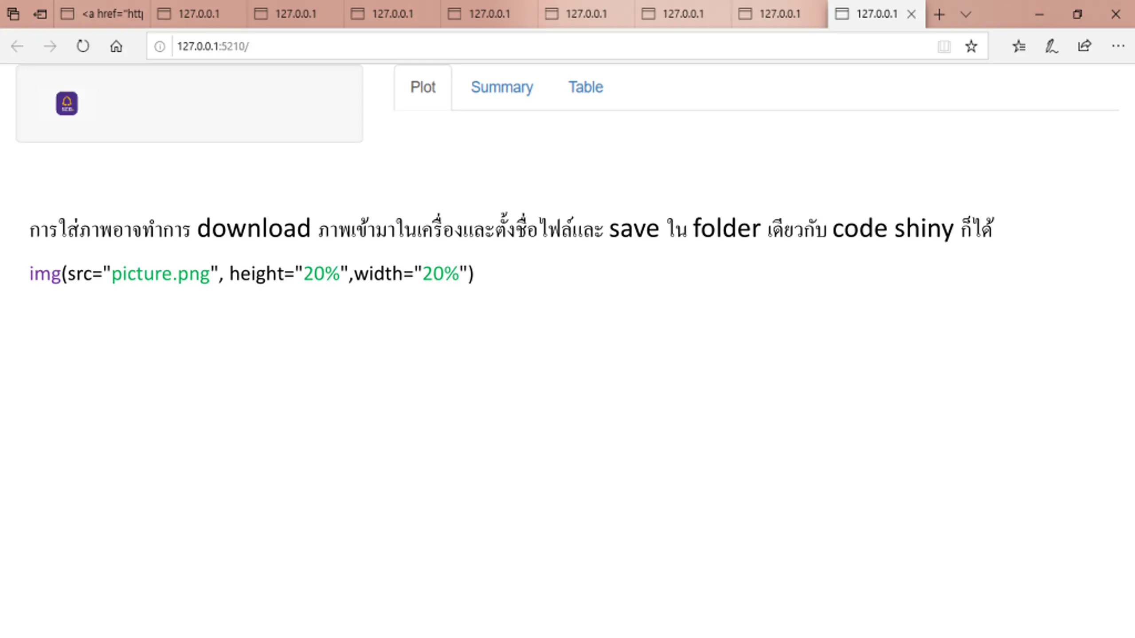Screen dimensions: 1135x638
Task: Expand the tab preview chevron
Action: click(966, 14)
